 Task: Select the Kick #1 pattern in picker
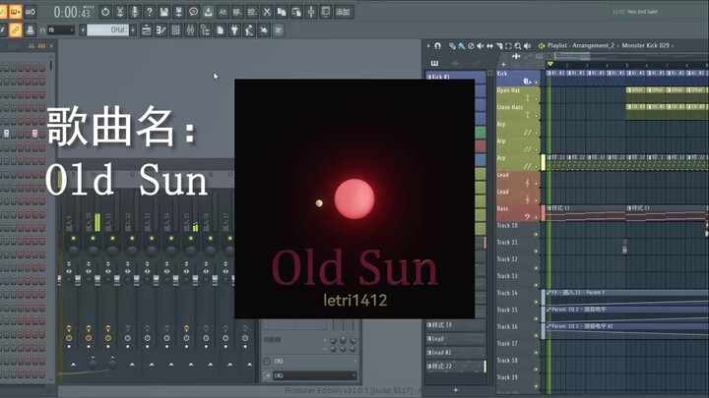pos(456,77)
